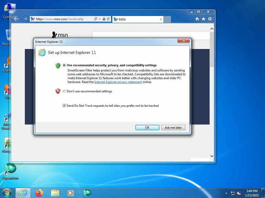This screenshot has height=198, width=265.
Task: Launch Firefox from the taskbar
Action: click(39, 193)
